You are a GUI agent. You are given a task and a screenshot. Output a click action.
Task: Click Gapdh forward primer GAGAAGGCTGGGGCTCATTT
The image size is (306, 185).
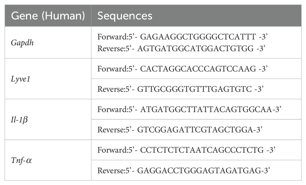[x=198, y=36]
